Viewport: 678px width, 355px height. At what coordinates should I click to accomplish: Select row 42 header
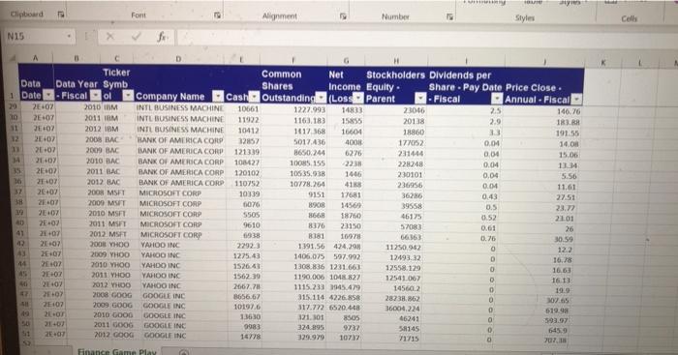[x=20, y=243]
